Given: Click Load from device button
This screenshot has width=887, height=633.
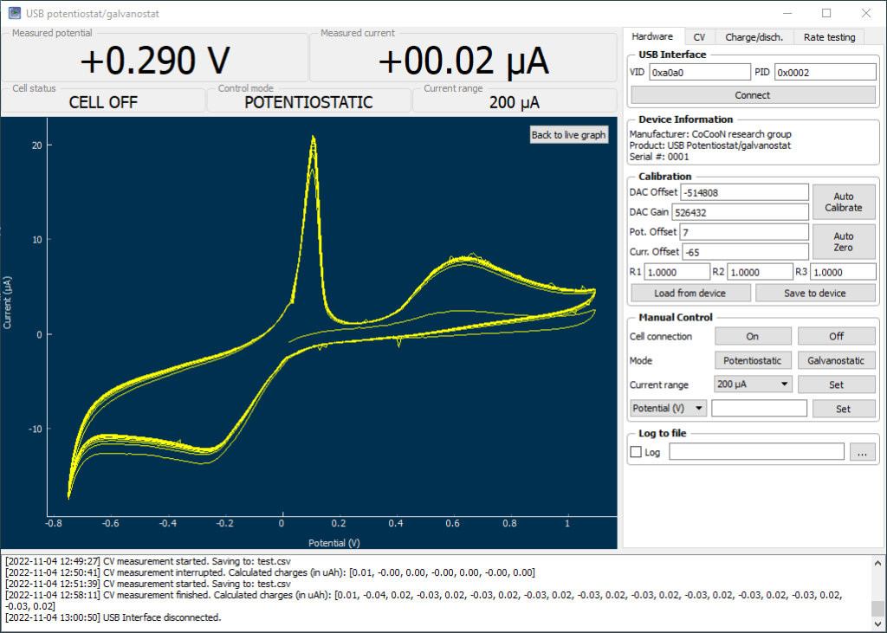Looking at the screenshot, I should [x=690, y=293].
